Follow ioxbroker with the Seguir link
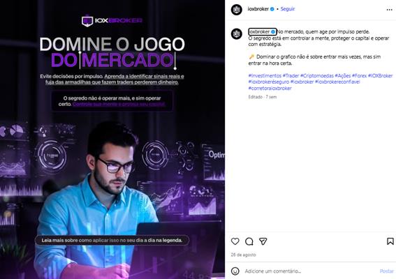Viewport: 396px width, 279px height. [x=288, y=9]
